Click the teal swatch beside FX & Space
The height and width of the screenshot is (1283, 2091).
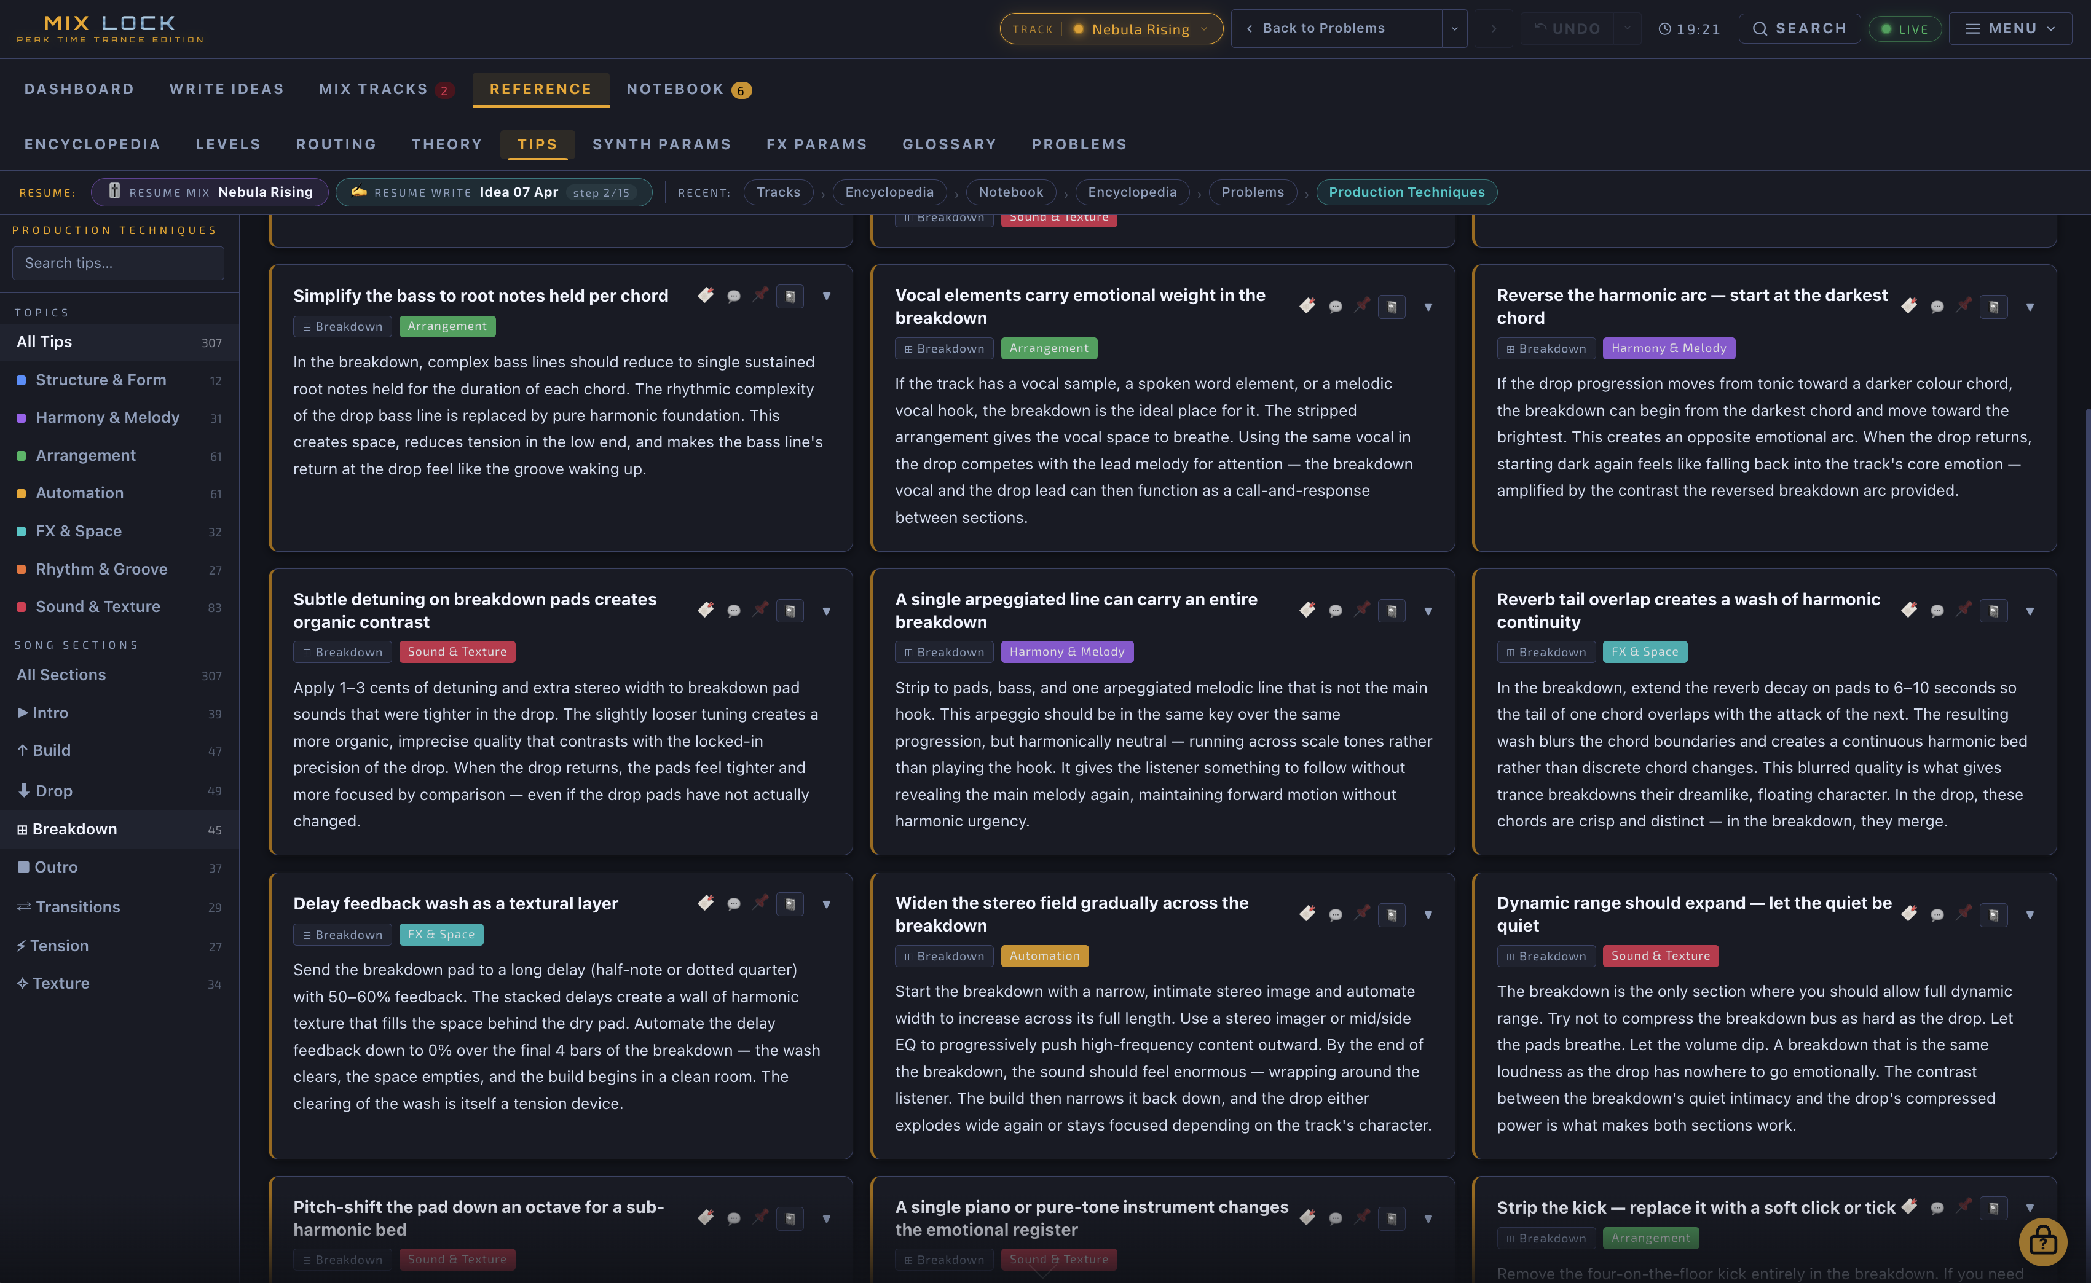click(22, 532)
